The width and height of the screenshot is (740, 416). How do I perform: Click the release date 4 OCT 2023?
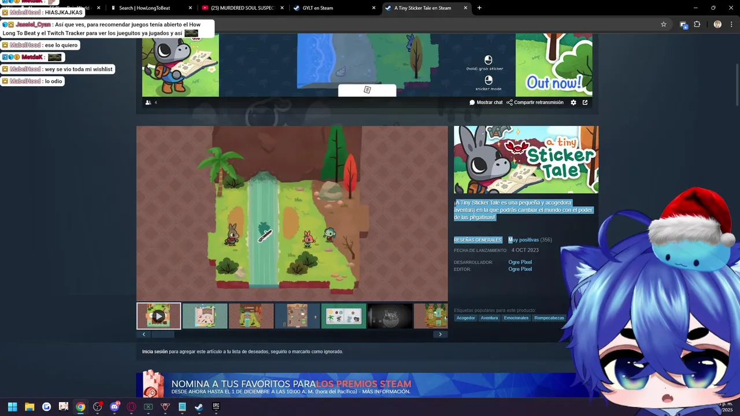pyautogui.click(x=525, y=250)
